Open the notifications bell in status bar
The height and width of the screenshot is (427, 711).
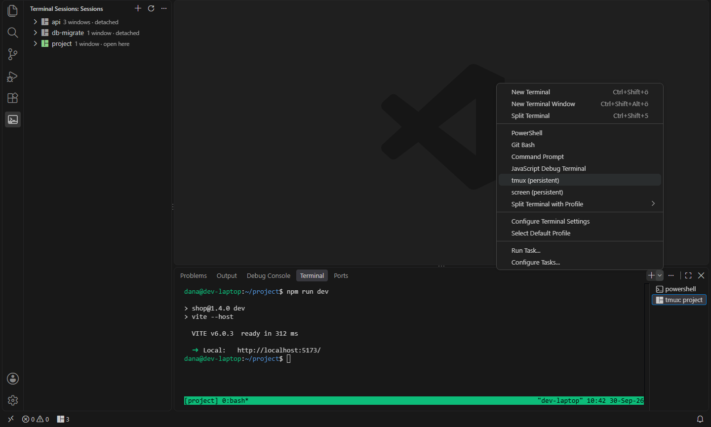pyautogui.click(x=700, y=419)
